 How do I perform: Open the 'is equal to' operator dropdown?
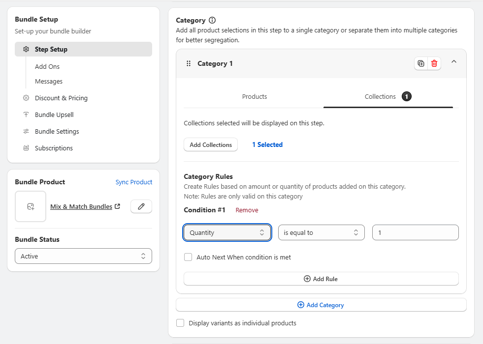point(322,232)
